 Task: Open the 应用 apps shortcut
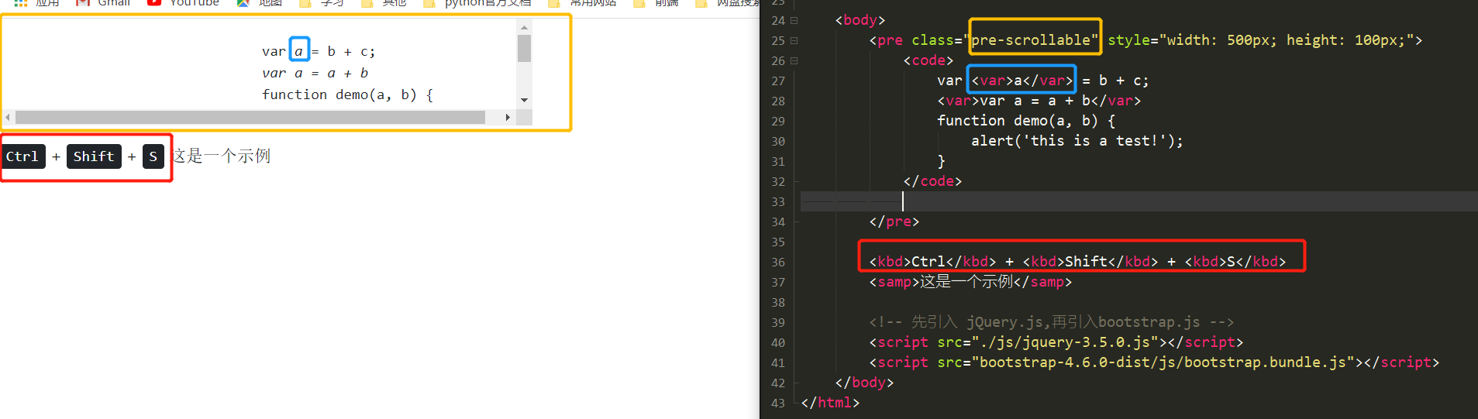(x=37, y=3)
